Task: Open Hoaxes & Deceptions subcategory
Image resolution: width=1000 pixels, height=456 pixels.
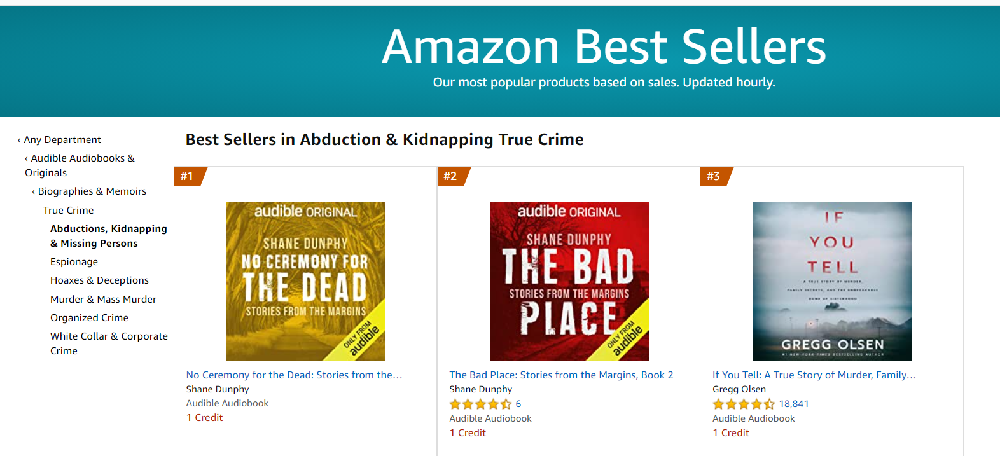Action: [x=99, y=280]
